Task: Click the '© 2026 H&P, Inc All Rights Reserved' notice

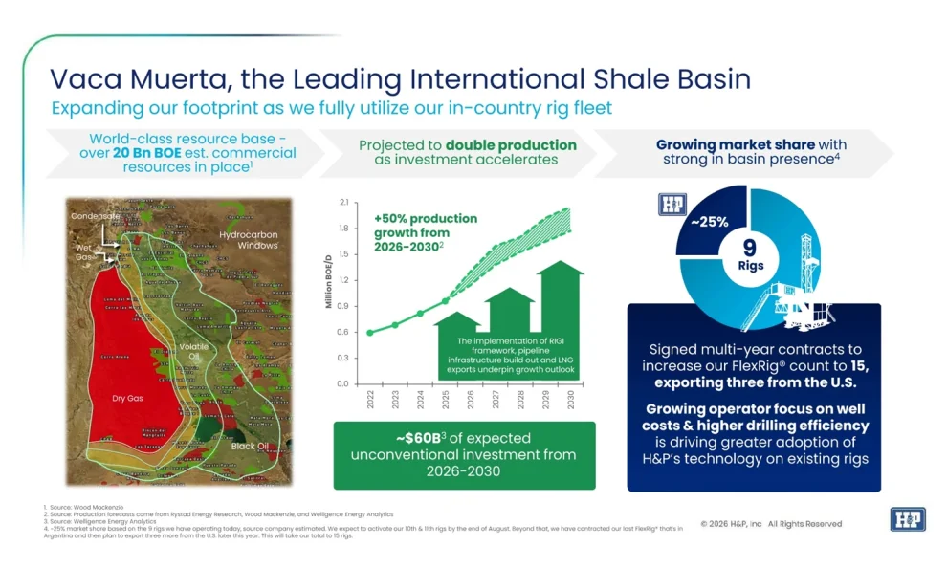Action: 771,524
